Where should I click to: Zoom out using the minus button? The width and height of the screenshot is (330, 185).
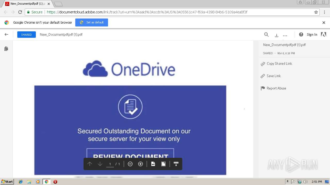[x=130, y=164]
